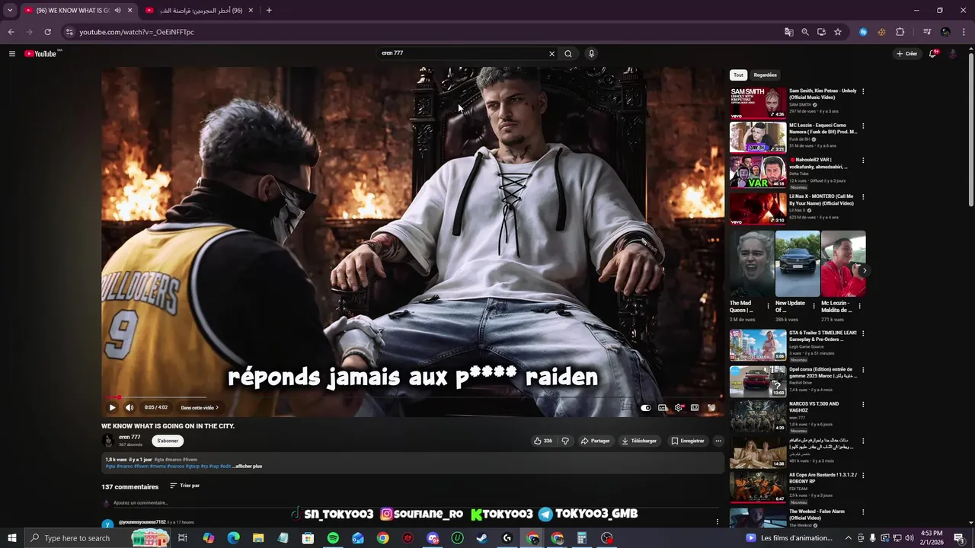Open options for MC Leozin Esqueci Como Namora
975x548 pixels.
click(863, 126)
